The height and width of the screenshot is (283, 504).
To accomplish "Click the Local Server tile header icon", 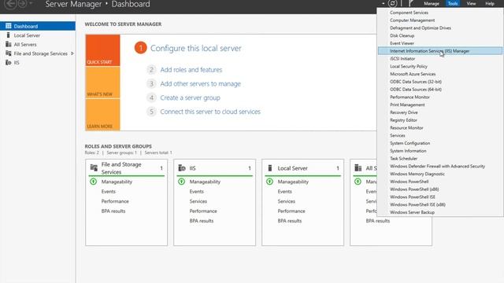I will [270, 167].
